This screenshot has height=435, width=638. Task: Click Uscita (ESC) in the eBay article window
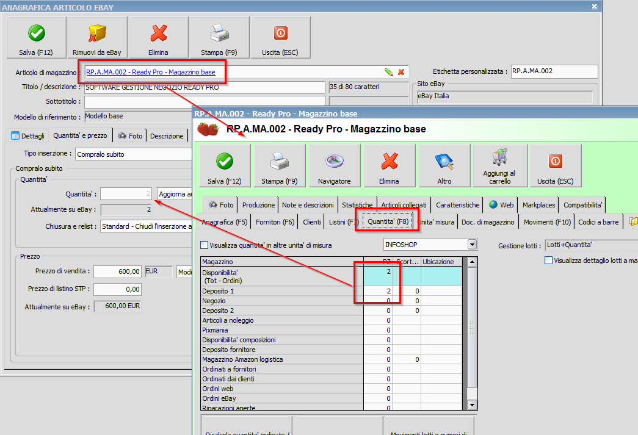280,37
